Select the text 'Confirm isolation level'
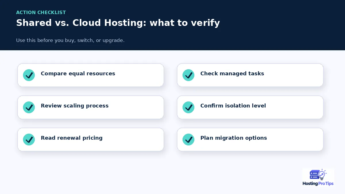The height and width of the screenshot is (194, 345). tap(233, 106)
